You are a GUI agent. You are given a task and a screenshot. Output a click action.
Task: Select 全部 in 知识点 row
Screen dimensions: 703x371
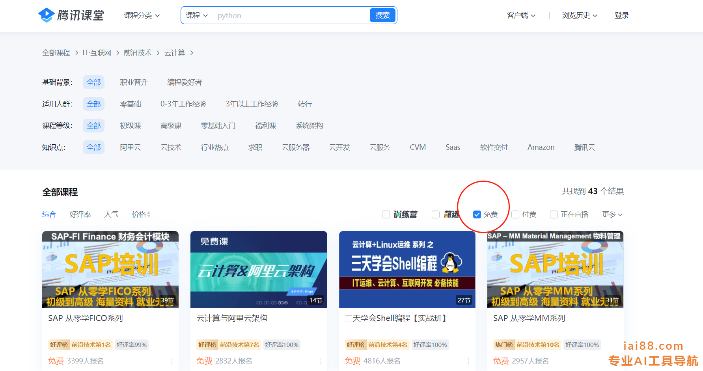[94, 147]
